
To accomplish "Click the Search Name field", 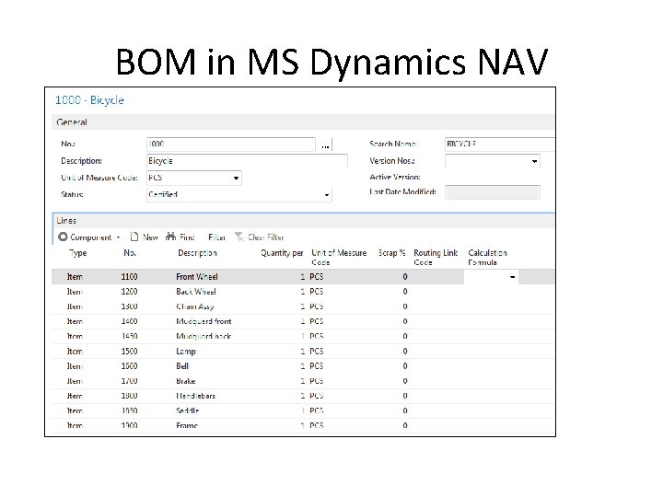I will click(x=500, y=144).
